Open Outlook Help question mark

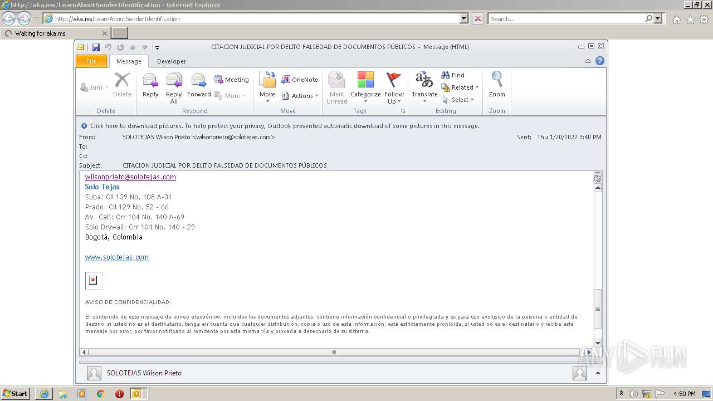(x=600, y=61)
